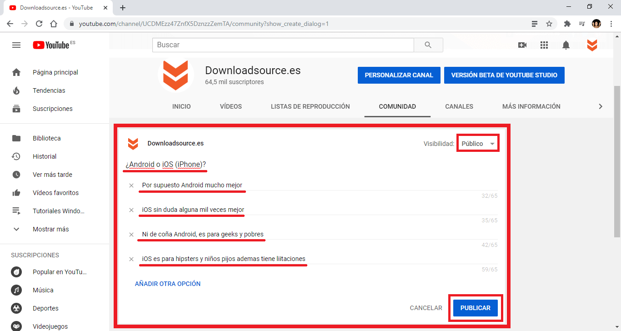Click the Downloadsource.es channel avatar

[175, 75]
